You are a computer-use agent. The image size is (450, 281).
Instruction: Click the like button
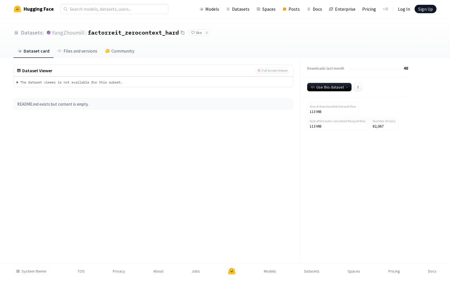[x=196, y=33]
